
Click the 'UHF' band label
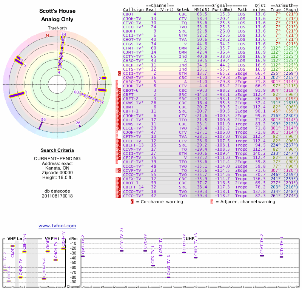click(x=190, y=239)
